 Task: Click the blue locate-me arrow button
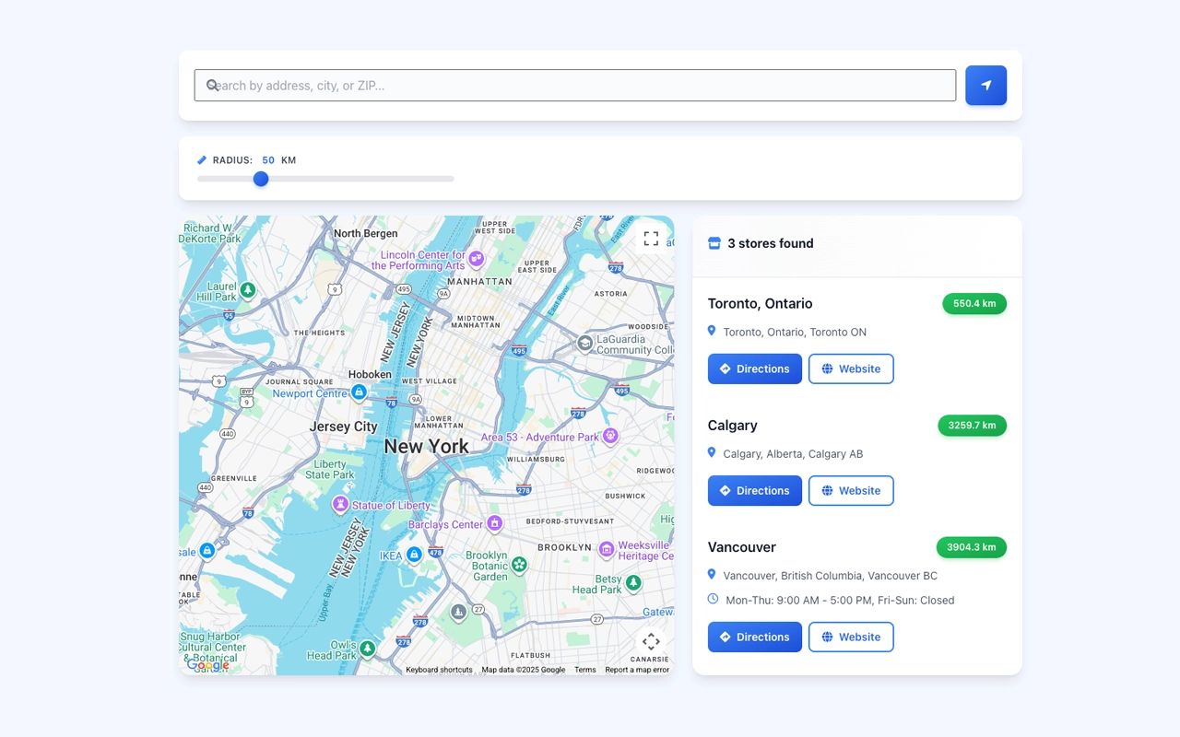tap(985, 85)
